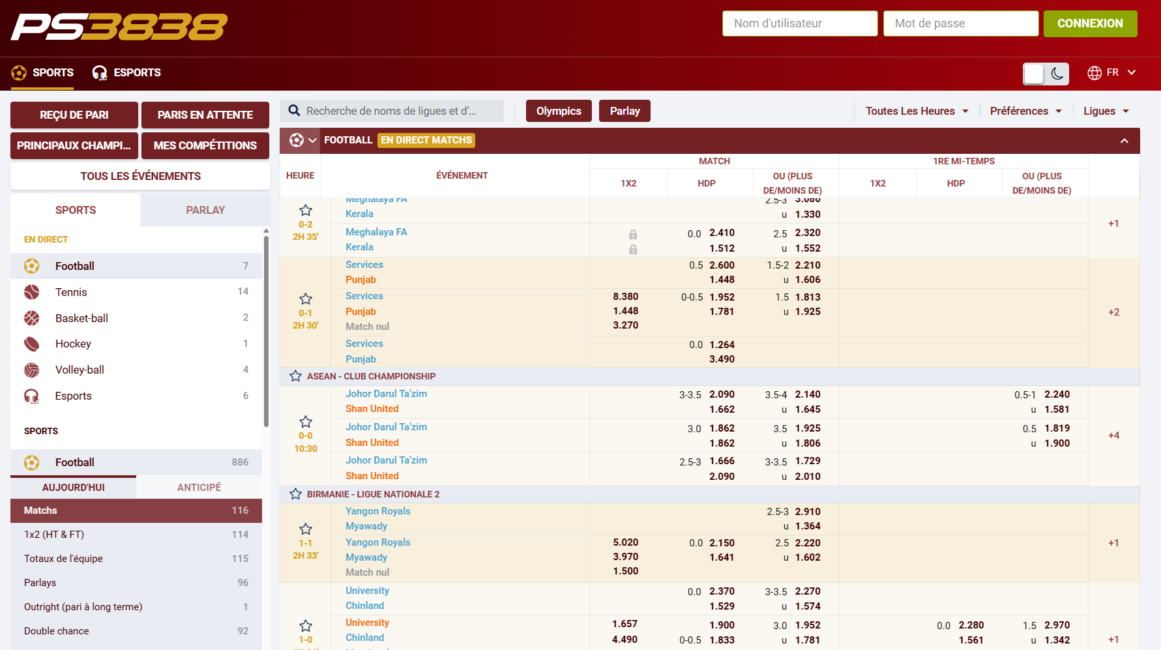Open PARIS EN ATTENTE panel
The width and height of the screenshot is (1161, 650).
point(205,115)
